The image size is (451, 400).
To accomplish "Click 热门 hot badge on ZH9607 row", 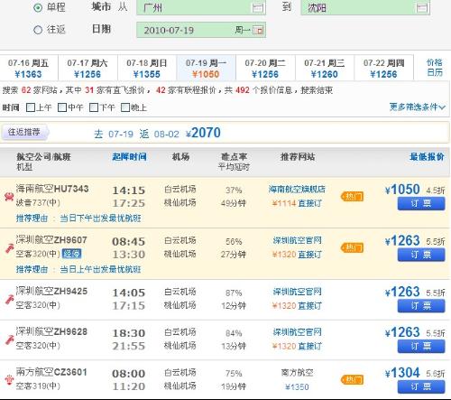I will [x=352, y=247].
